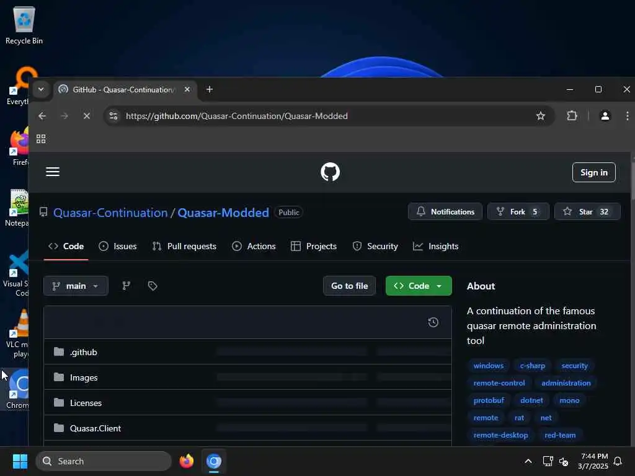
Task: Open commit history clock icon
Action: tap(433, 322)
